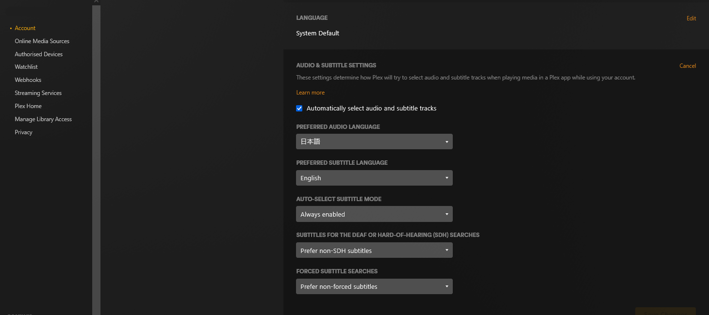
Task: Open the Privacy settings page
Action: click(x=23, y=132)
